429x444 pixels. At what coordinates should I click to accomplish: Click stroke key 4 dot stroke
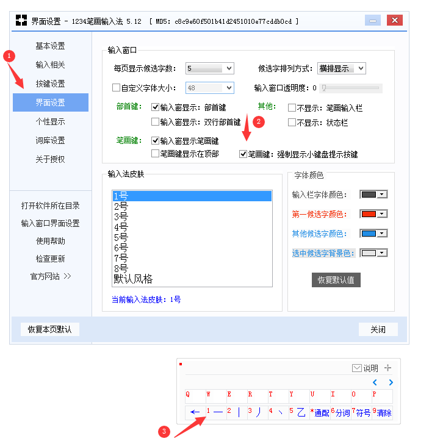point(278,412)
